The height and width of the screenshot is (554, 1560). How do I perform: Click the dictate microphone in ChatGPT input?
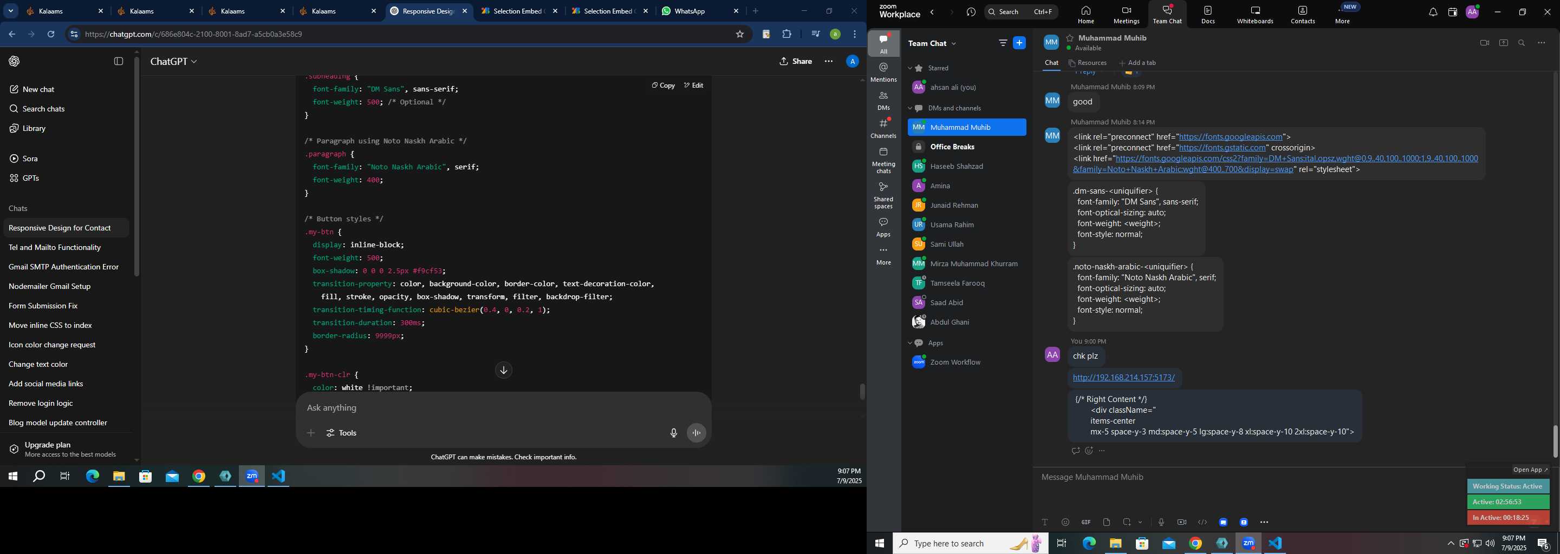673,433
